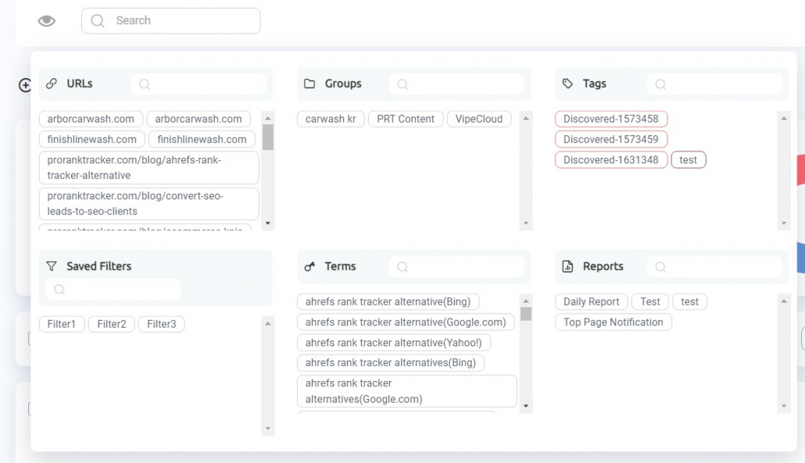Click the Reports list scroll down arrow
The width and height of the screenshot is (805, 463).
[784, 406]
